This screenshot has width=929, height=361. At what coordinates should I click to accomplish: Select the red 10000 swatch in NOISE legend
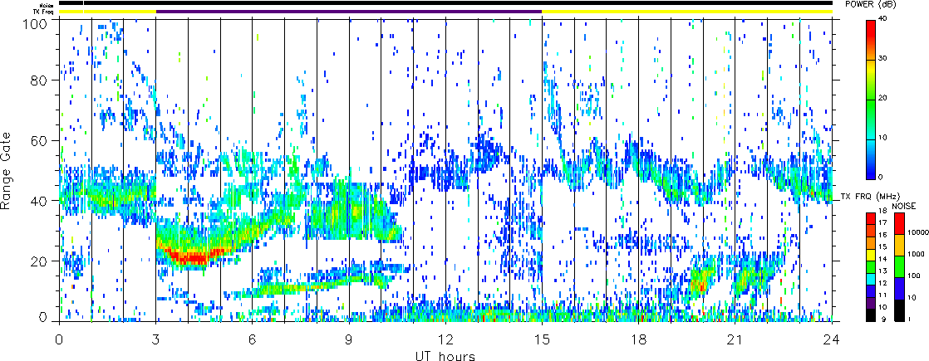(899, 223)
